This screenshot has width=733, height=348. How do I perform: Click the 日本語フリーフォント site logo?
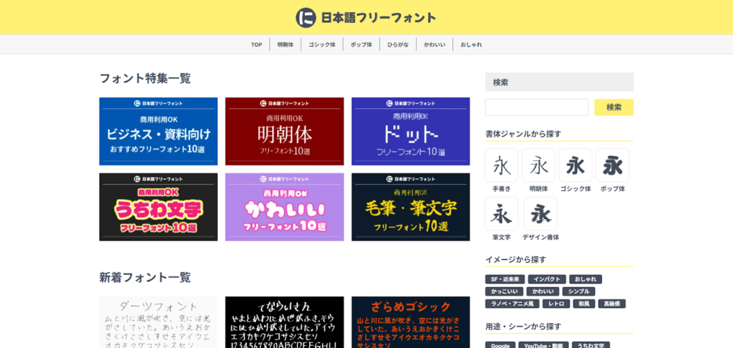(x=366, y=17)
